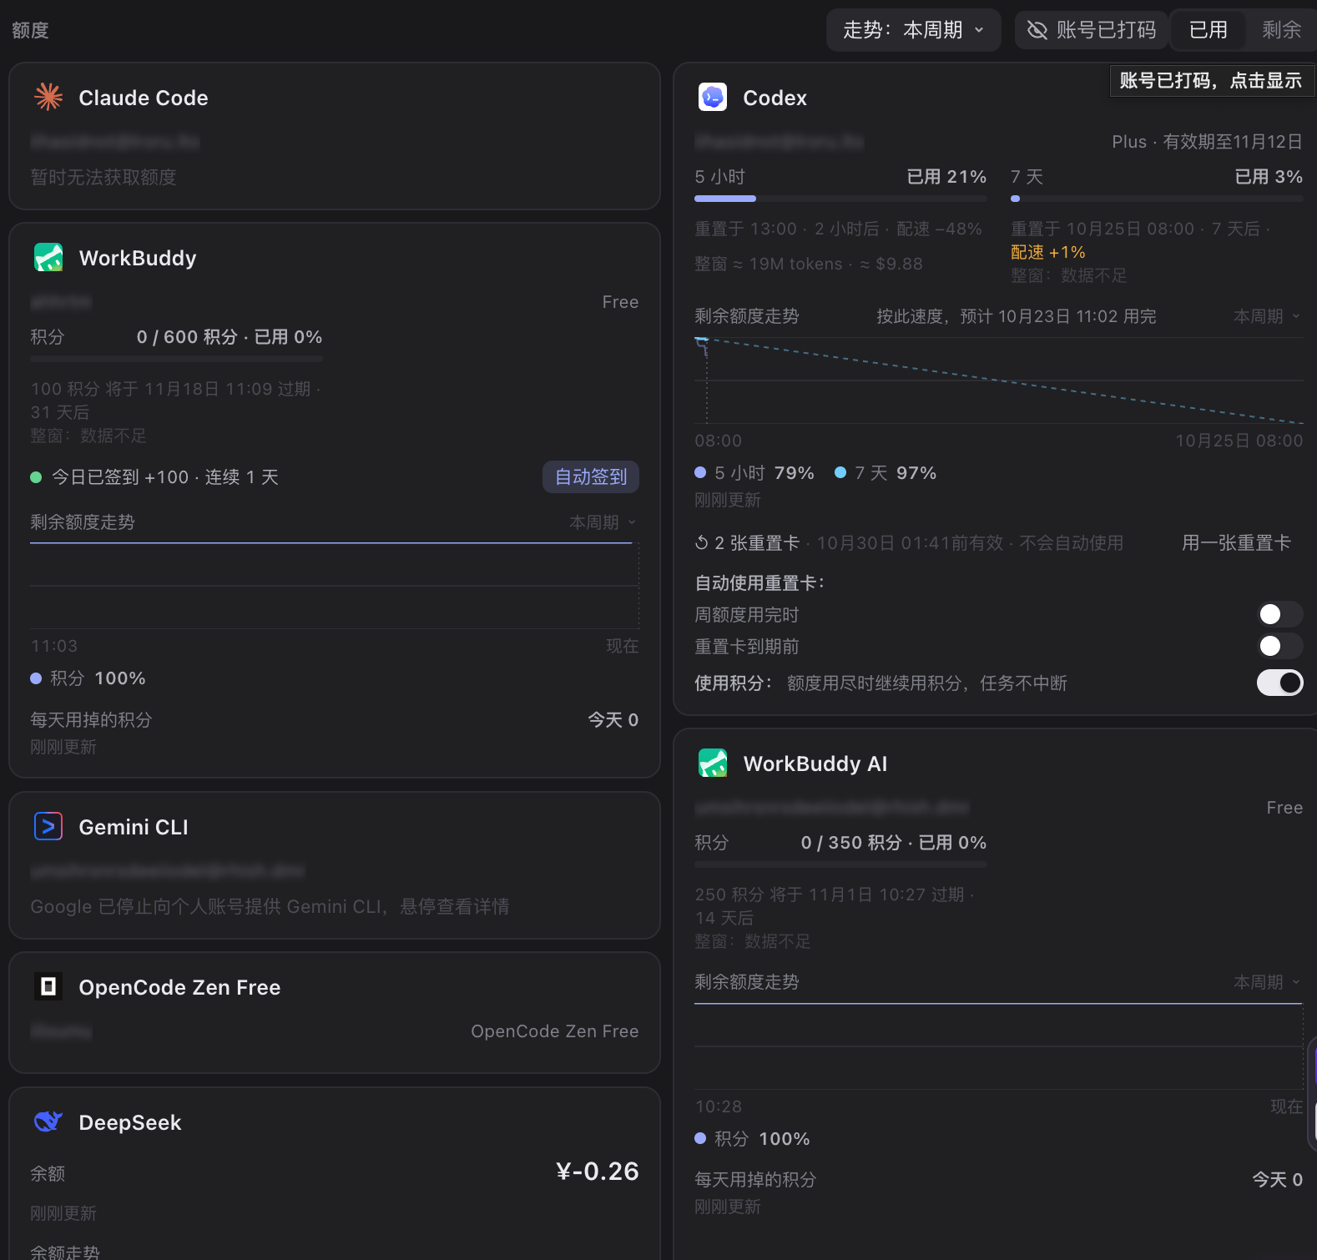
Task: Open Codex 剩余额度走势 本周期 dropdown
Action: [x=1267, y=316]
